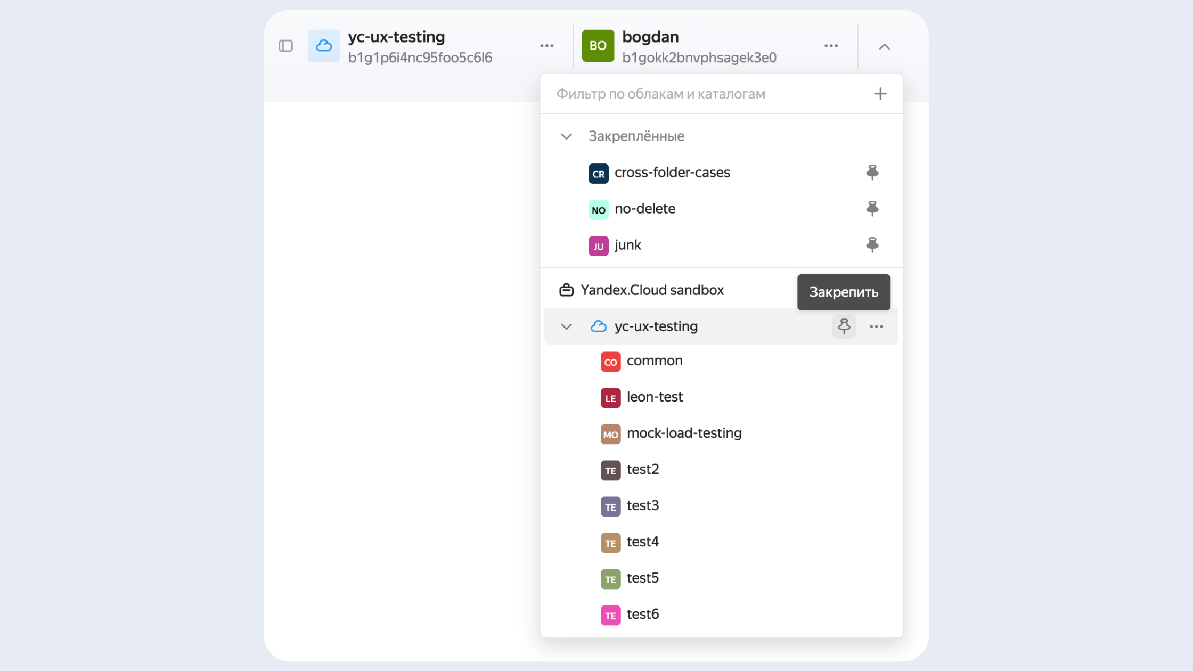1193x671 pixels.
Task: Open more actions for yc-ux-testing row
Action: (x=877, y=326)
